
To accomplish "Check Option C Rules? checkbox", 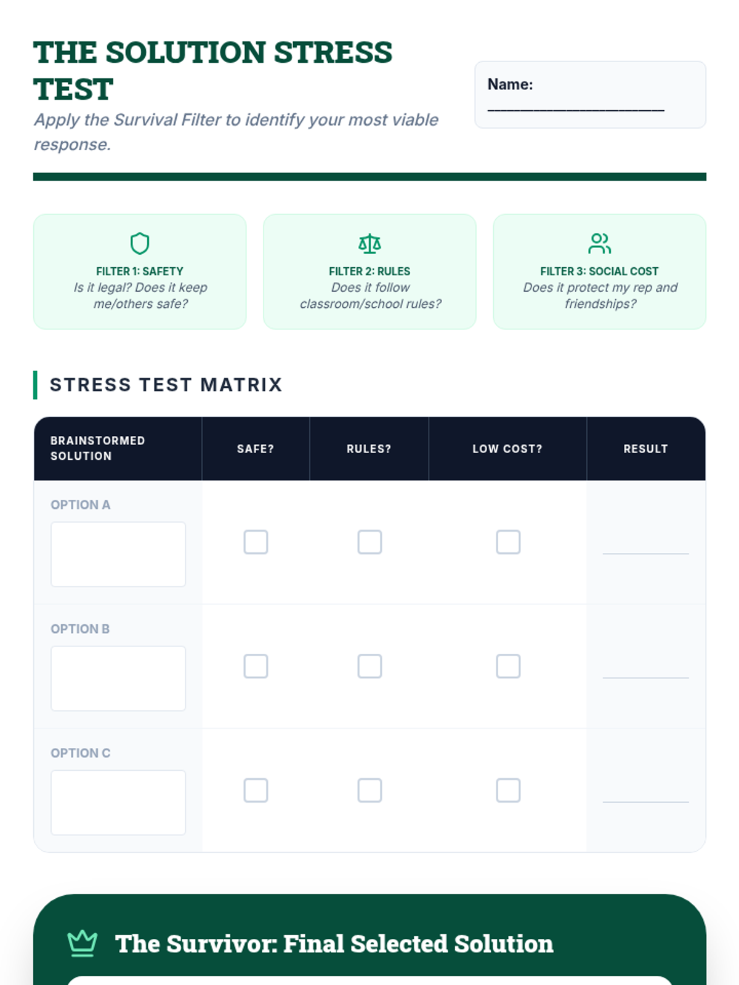I will 369,790.
